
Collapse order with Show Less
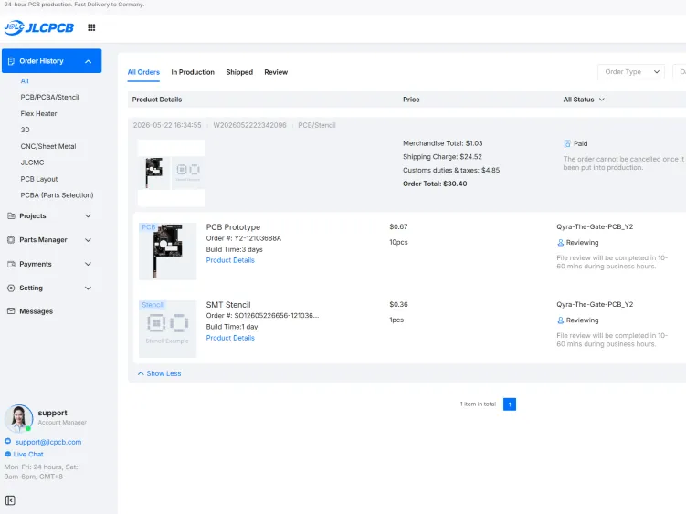159,373
